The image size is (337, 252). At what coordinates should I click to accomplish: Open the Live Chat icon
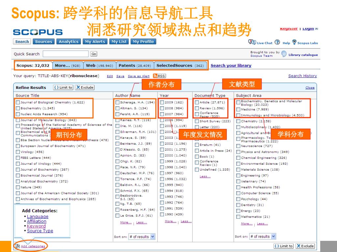pyautogui.click(x=252, y=42)
